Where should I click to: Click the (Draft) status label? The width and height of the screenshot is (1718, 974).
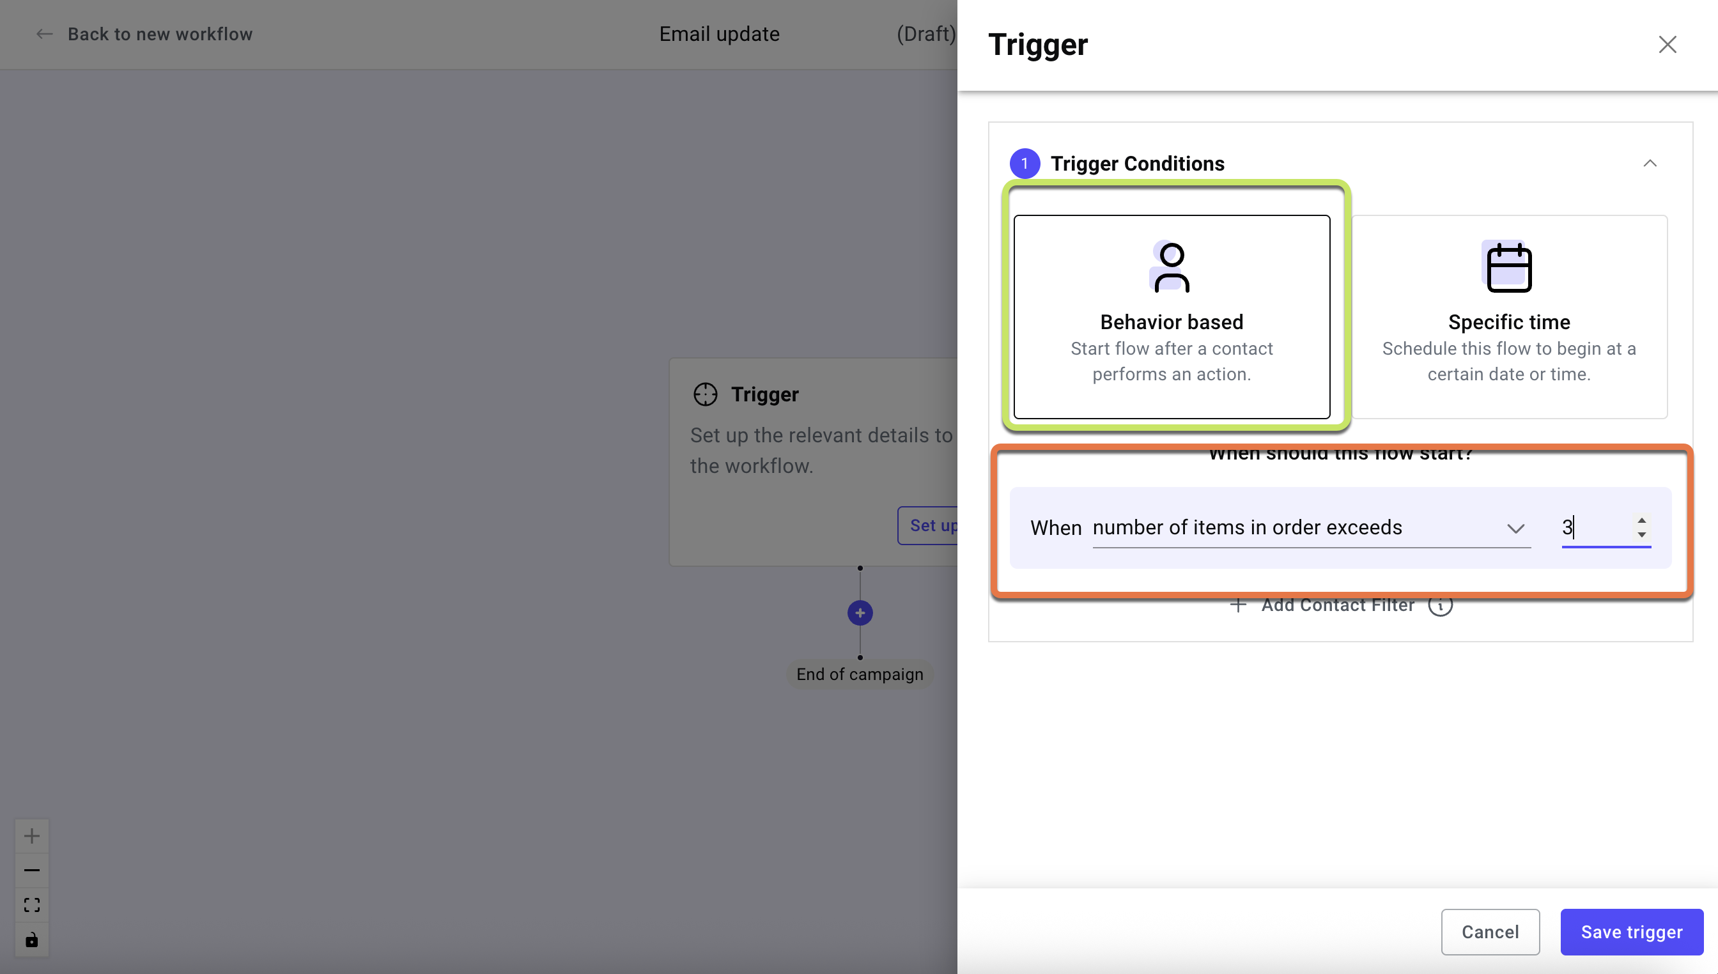(926, 34)
